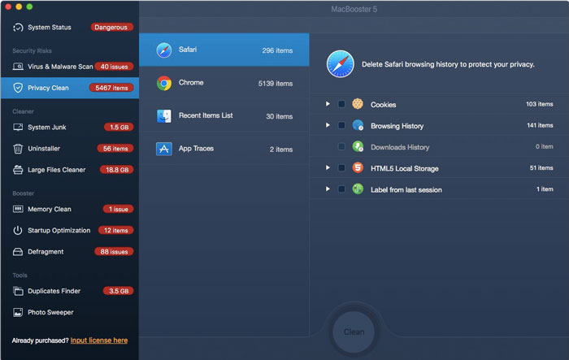This screenshot has width=569, height=360.
Task: Click the Defragment drive icon
Action: click(x=18, y=252)
